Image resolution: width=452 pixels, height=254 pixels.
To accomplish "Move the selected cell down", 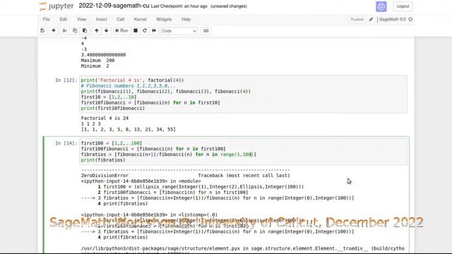I will click(107, 31).
